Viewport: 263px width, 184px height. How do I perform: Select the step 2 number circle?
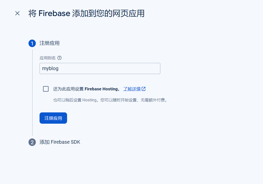tap(32, 142)
